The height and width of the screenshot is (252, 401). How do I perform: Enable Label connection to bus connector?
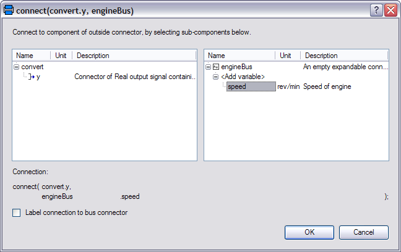tap(17, 212)
